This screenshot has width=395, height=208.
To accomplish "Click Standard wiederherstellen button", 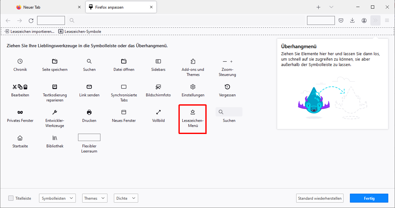I will (x=320, y=198).
